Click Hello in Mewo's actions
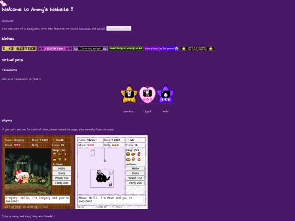 [x=135, y=169]
